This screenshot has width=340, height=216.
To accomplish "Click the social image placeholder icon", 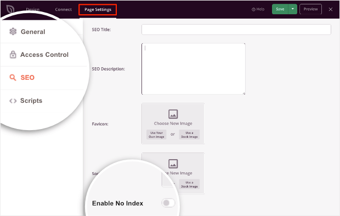I will tap(173, 164).
